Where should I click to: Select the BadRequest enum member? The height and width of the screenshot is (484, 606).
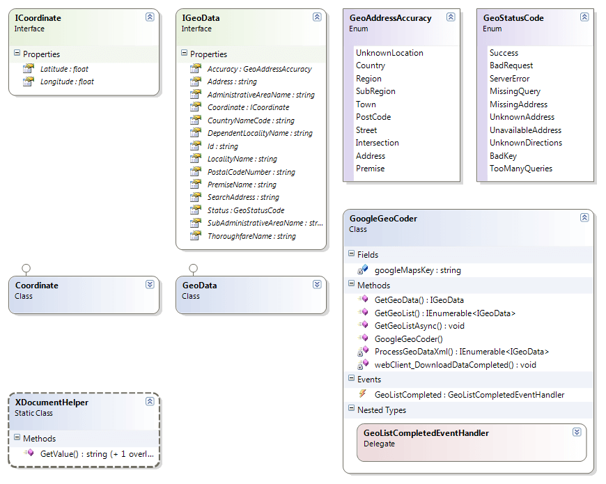point(511,65)
